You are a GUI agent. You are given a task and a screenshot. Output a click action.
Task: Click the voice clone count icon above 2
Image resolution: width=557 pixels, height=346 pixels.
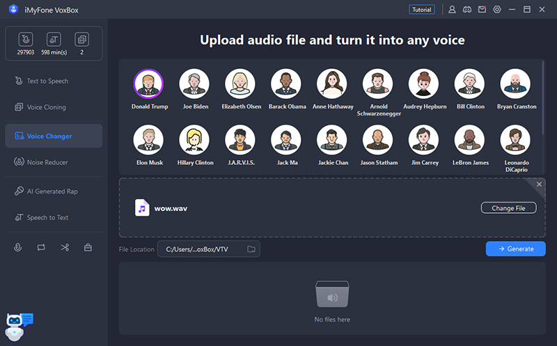(81, 40)
